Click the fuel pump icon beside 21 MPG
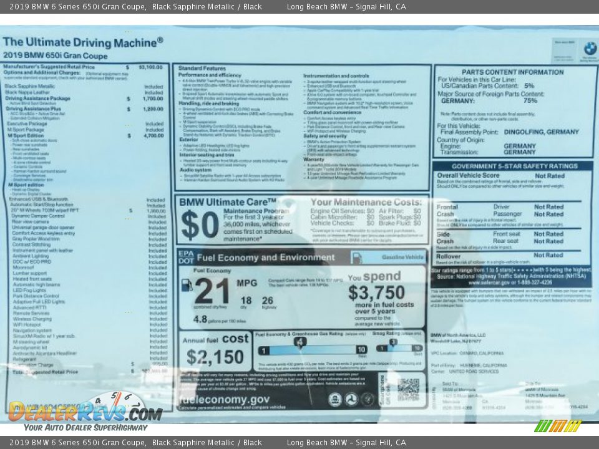599x449 pixels. pos(187,286)
